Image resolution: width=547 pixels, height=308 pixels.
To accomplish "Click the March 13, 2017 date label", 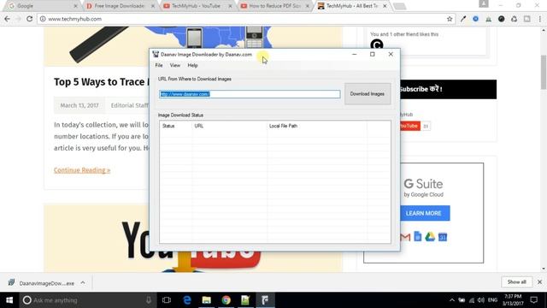I will click(x=79, y=105).
